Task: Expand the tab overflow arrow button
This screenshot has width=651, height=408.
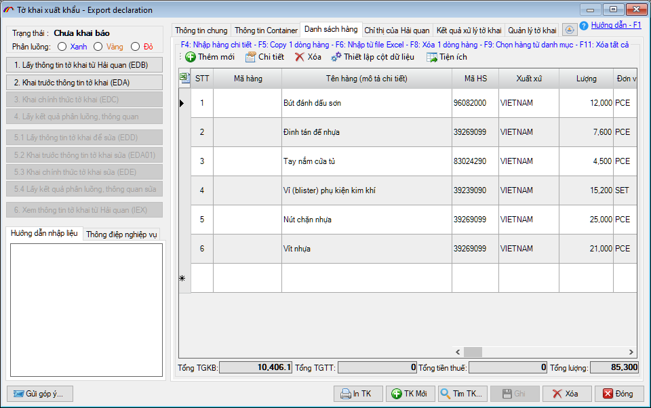Action: 570,30
